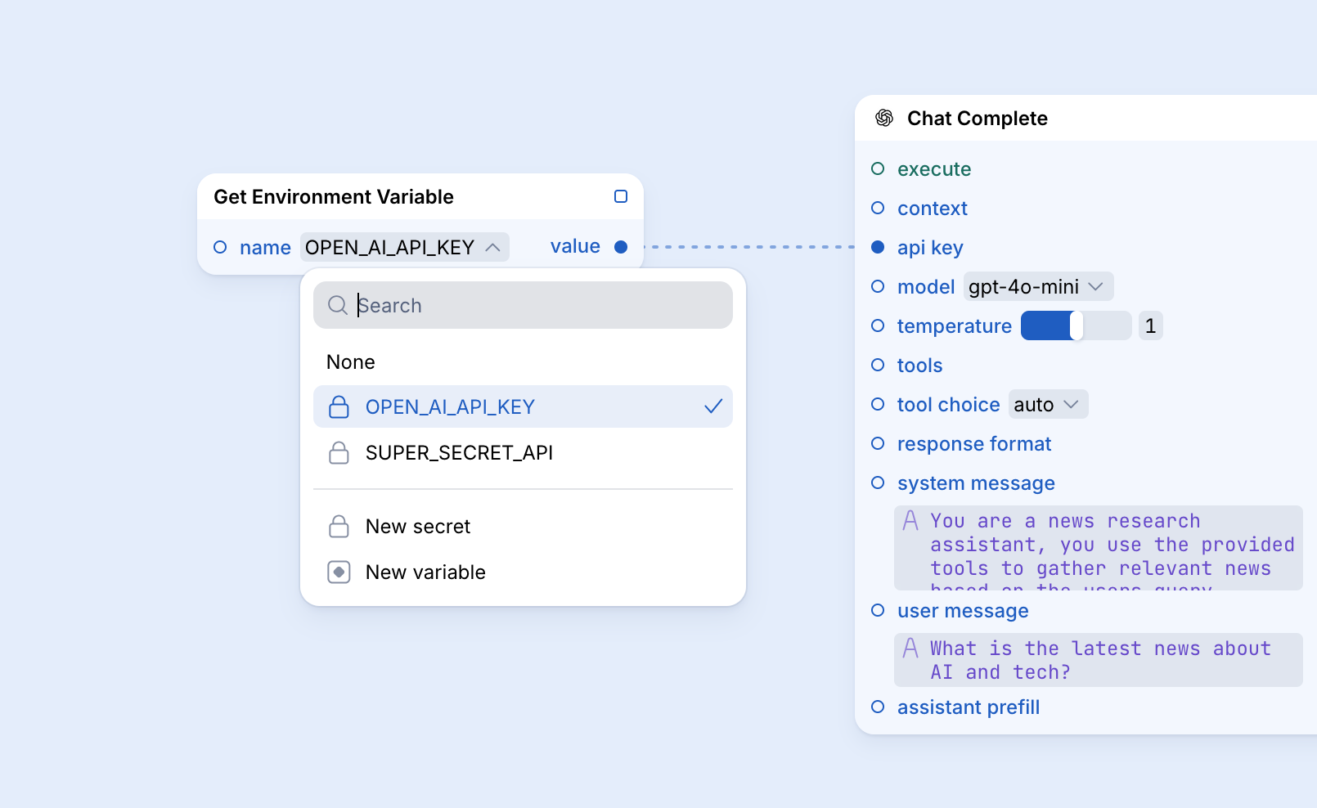The height and width of the screenshot is (808, 1317).
Task: Click the name input port circle
Action: (x=220, y=247)
